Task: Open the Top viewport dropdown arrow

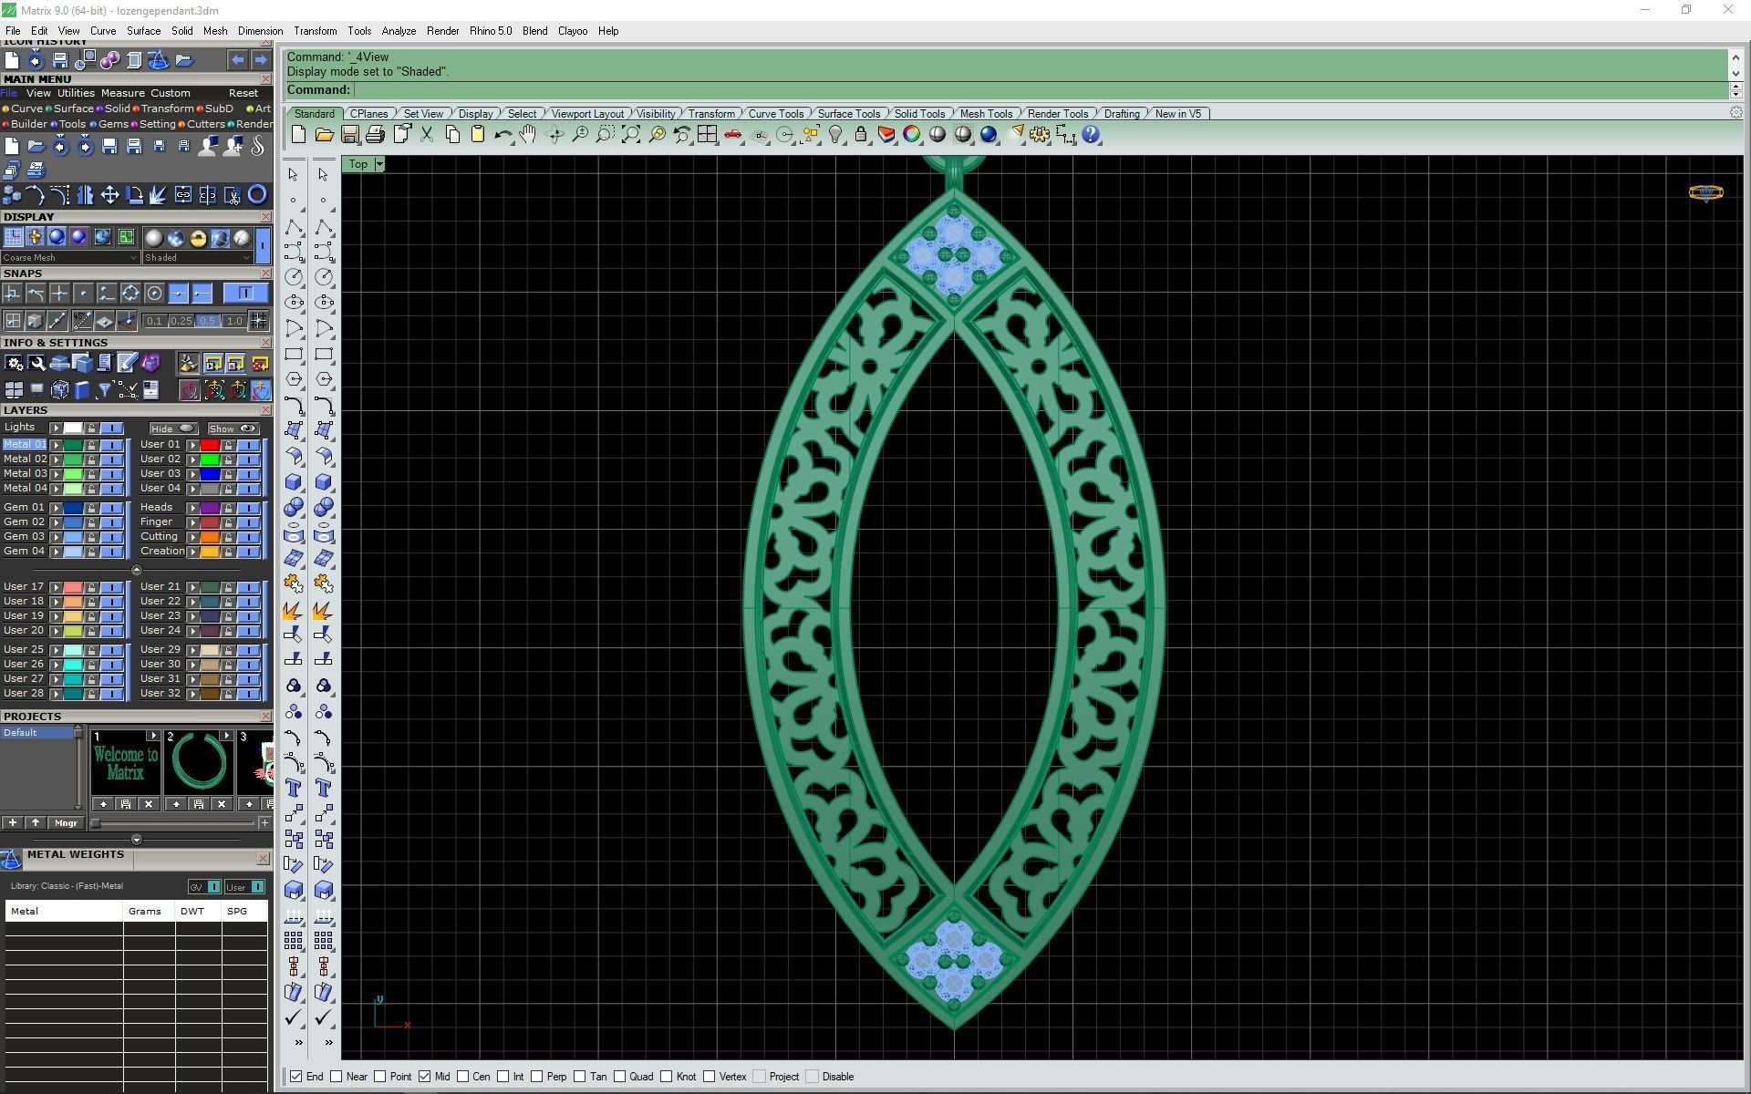Action: click(379, 164)
